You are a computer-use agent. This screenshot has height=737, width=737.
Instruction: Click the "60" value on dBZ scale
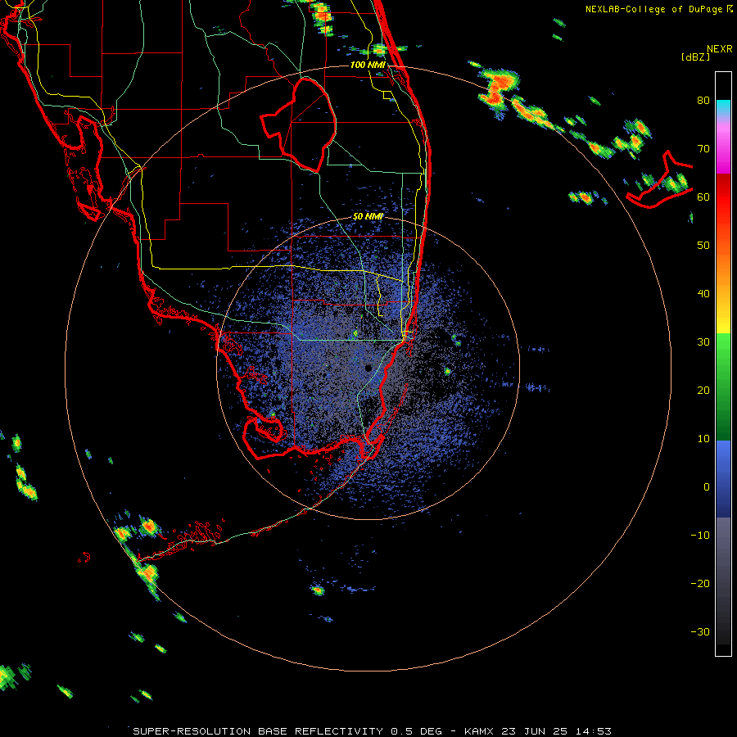click(703, 197)
